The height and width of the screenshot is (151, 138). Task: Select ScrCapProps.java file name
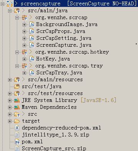click(x=61, y=31)
